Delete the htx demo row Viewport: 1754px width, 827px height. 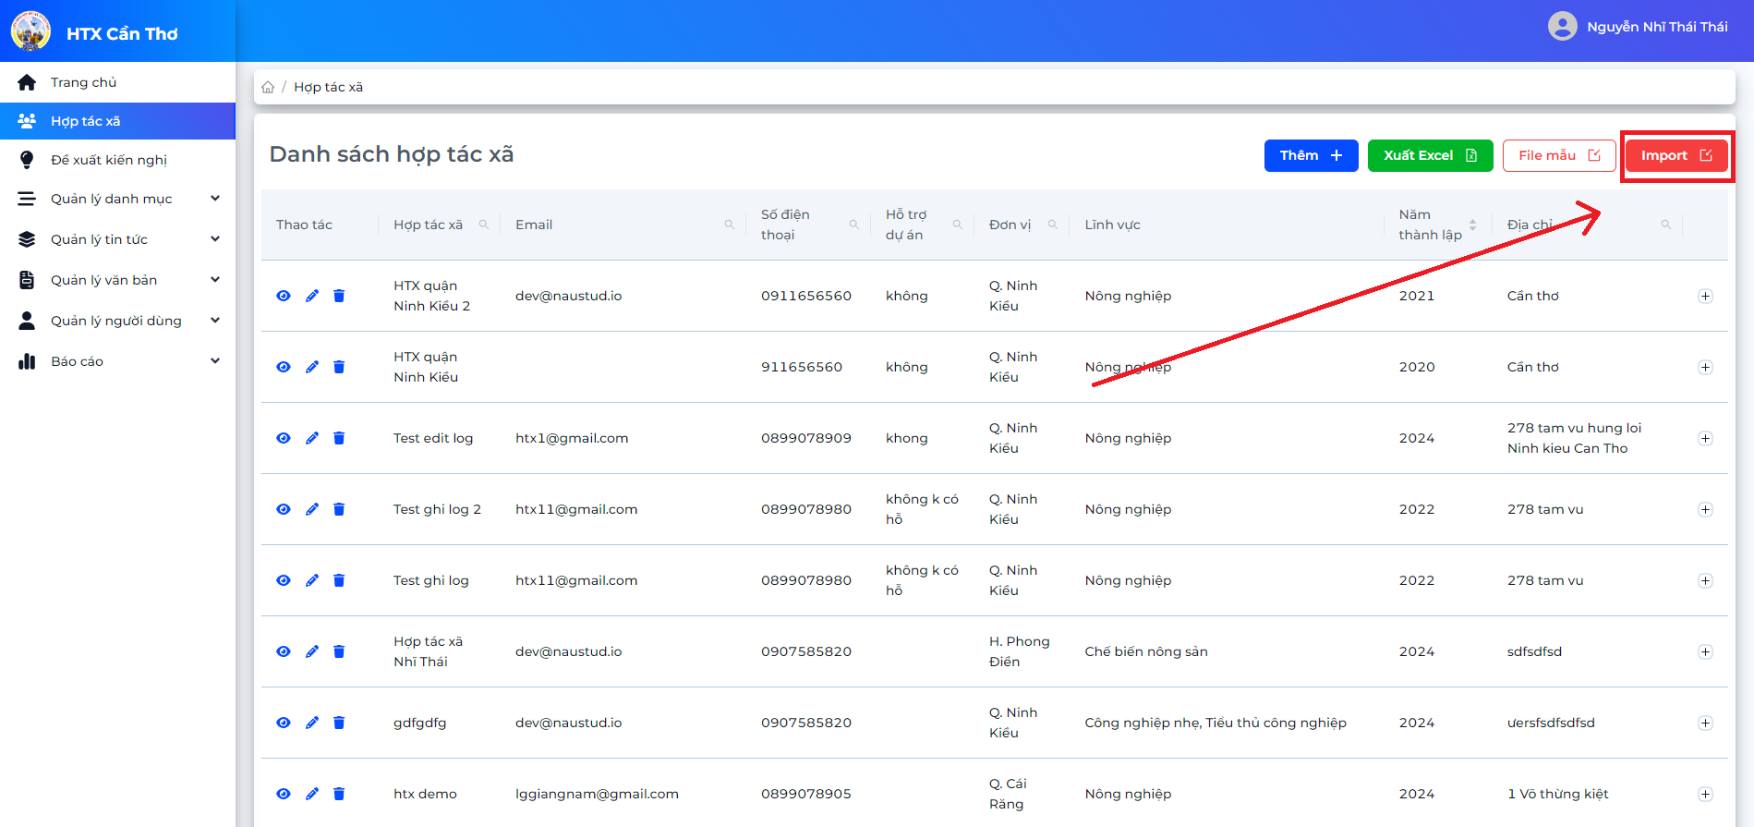click(339, 794)
